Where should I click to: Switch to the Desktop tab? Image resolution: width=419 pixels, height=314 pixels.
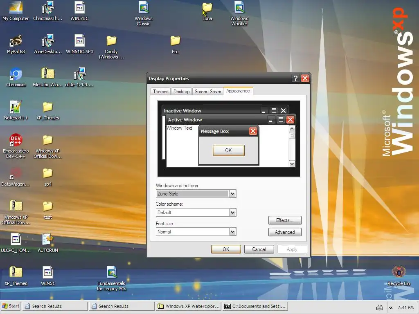pos(181,91)
